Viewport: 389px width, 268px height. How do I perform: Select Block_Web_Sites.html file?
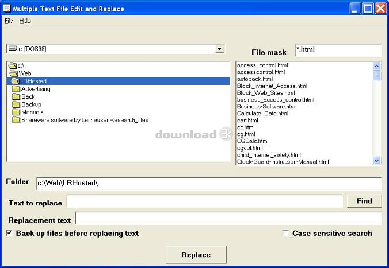pos(266,93)
